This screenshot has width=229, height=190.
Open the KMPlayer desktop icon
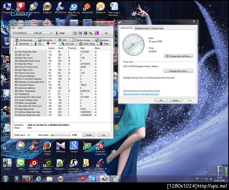[60, 147]
